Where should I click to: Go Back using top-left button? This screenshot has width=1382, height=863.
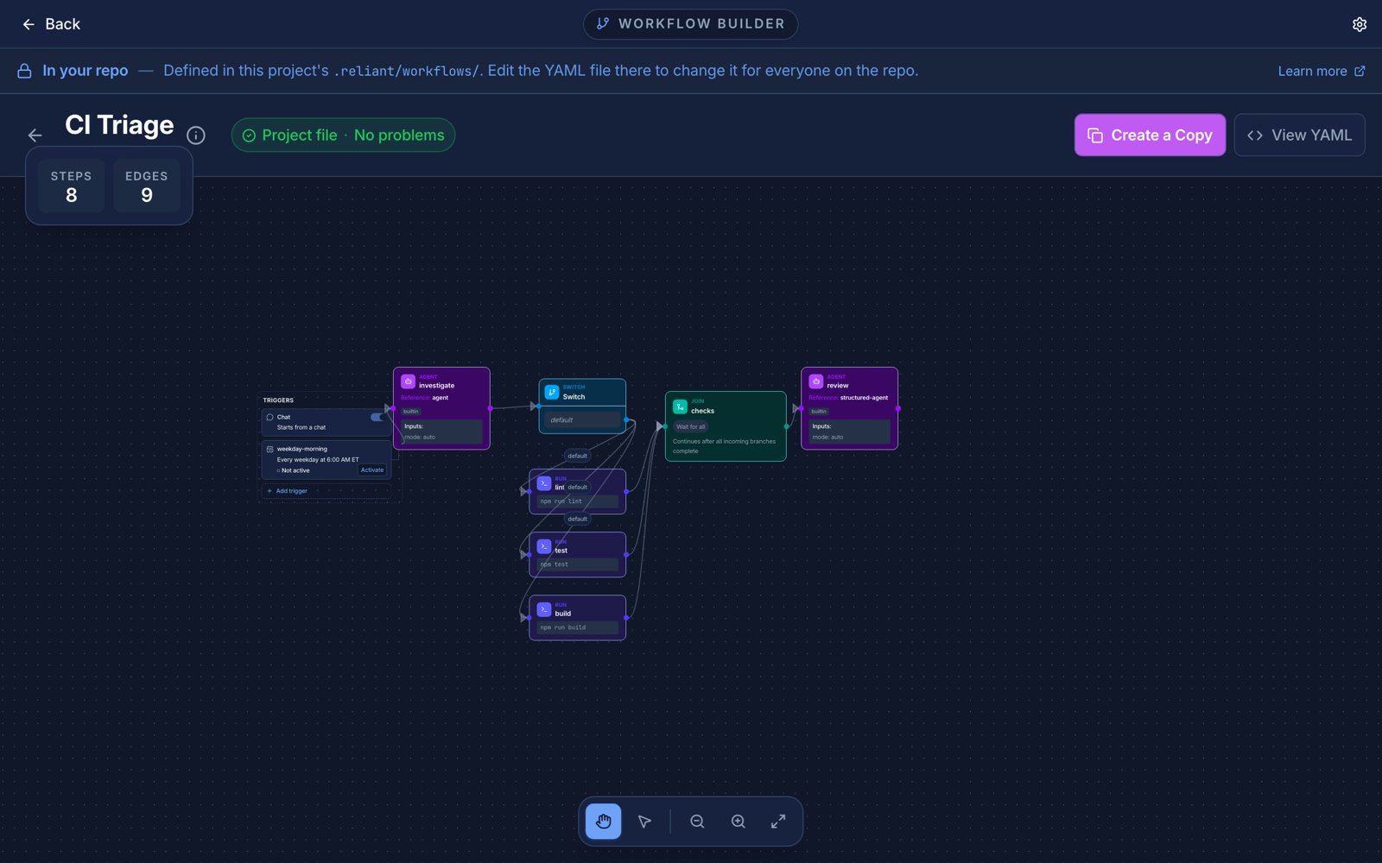pos(51,24)
